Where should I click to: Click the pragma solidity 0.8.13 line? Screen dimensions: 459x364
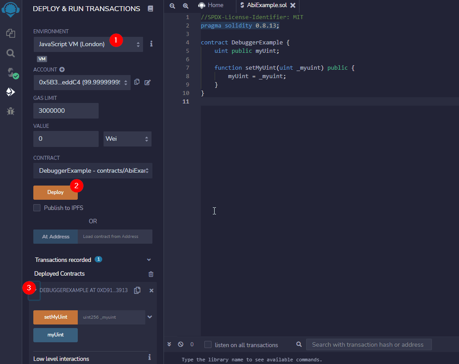240,26
